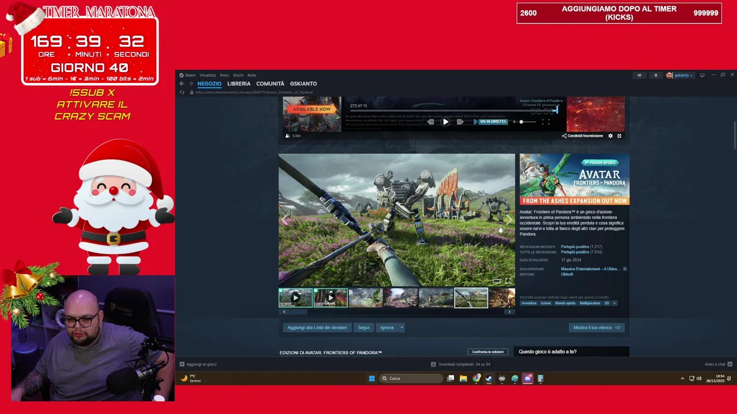
Task: Click the AVAILABLE NOW broadcast banner
Action: [311, 114]
